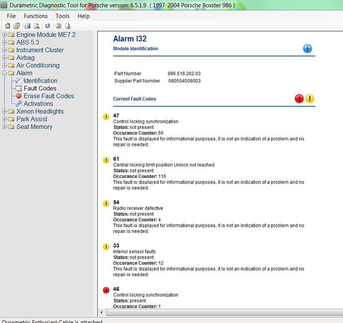Click the Xenon Headlights folder icon
Viewport: 343px width, 323px height.
[x=11, y=112]
